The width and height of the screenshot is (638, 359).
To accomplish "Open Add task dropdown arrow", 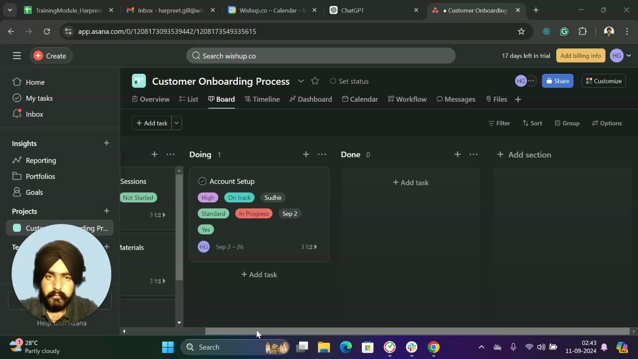I will tap(176, 123).
